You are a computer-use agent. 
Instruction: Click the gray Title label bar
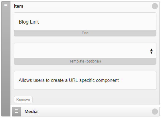pyautogui.click(x=85, y=33)
